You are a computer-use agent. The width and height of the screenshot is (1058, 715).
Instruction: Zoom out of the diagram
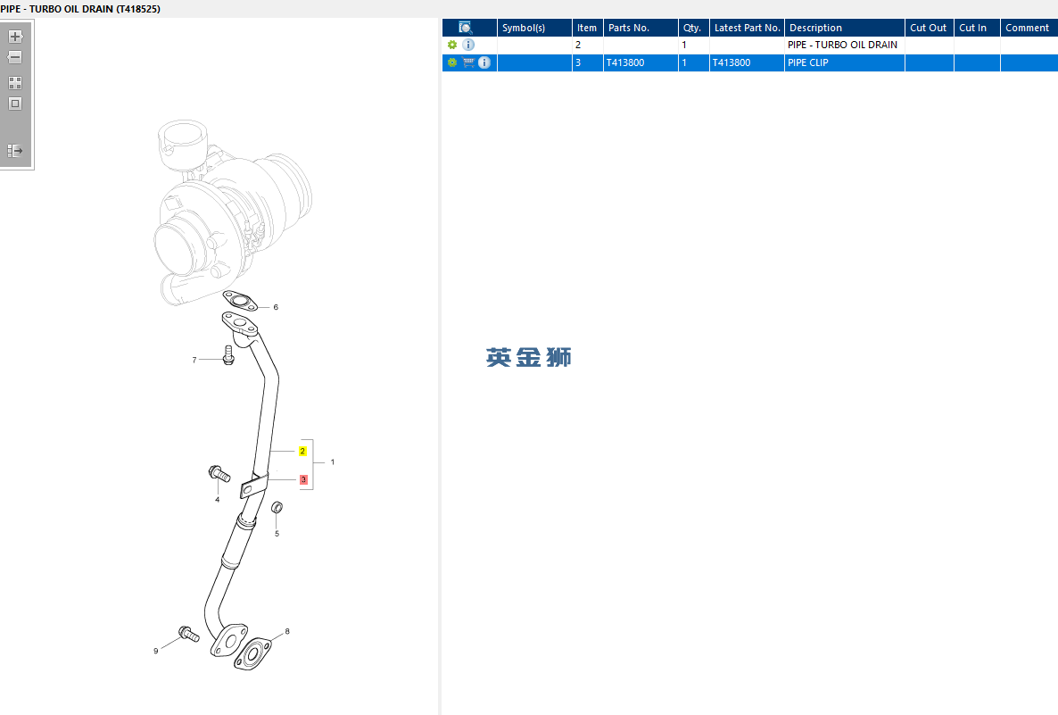(x=15, y=57)
